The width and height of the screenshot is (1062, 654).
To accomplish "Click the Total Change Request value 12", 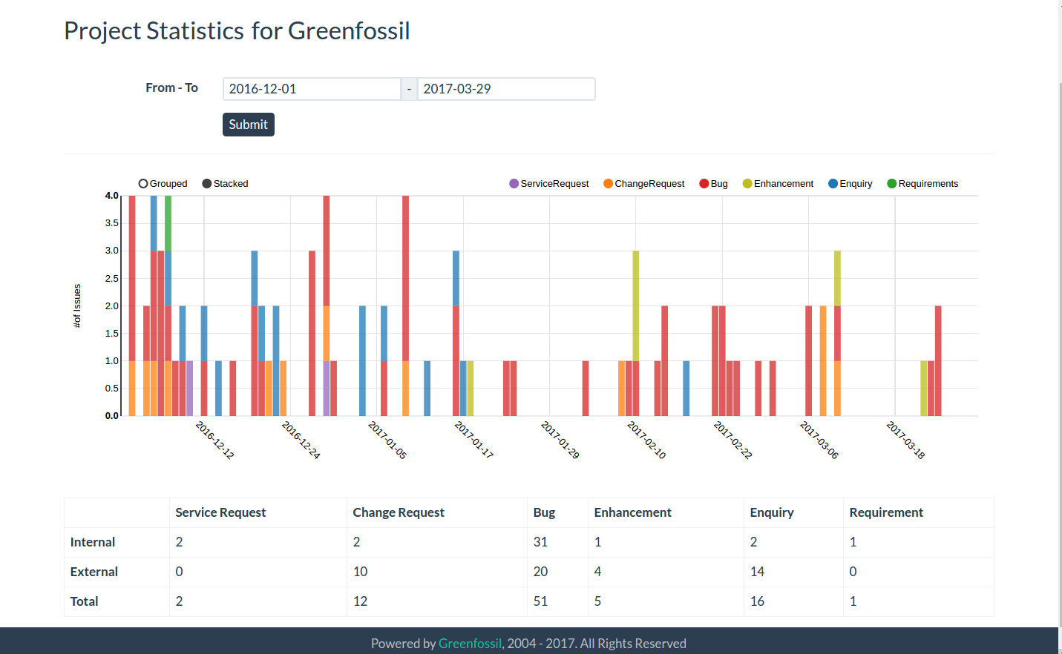I will point(360,601).
